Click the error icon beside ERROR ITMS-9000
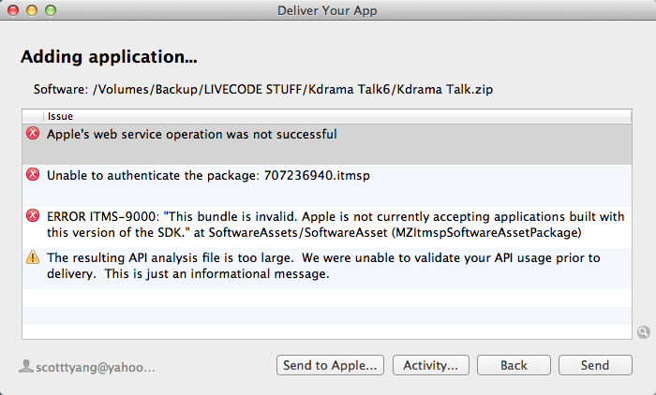Screen dimensions: 656x395 [34, 215]
